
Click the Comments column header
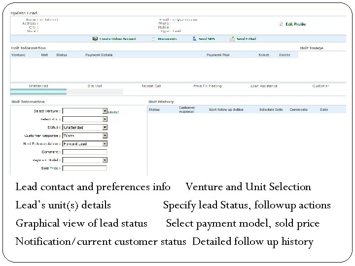click(298, 109)
